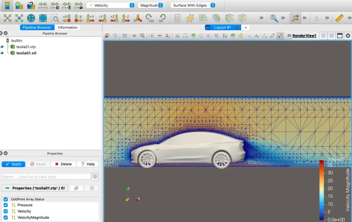Click the Zoom to Box icon

tap(54, 18)
